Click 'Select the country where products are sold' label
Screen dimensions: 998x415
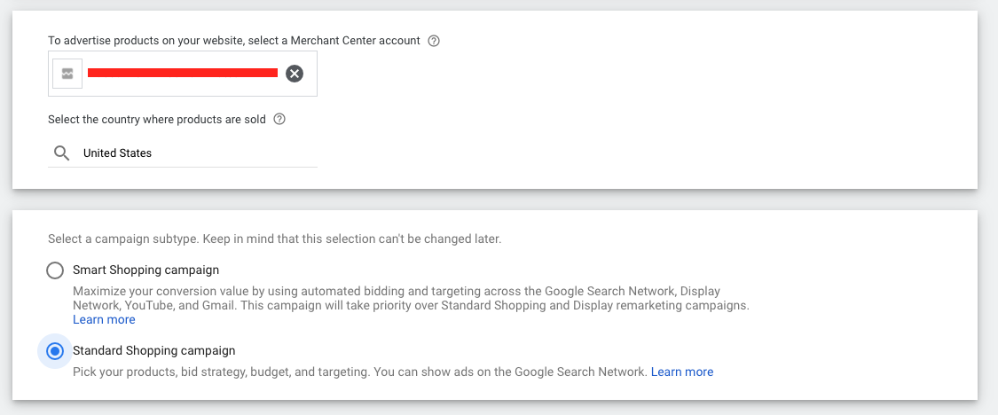[156, 119]
